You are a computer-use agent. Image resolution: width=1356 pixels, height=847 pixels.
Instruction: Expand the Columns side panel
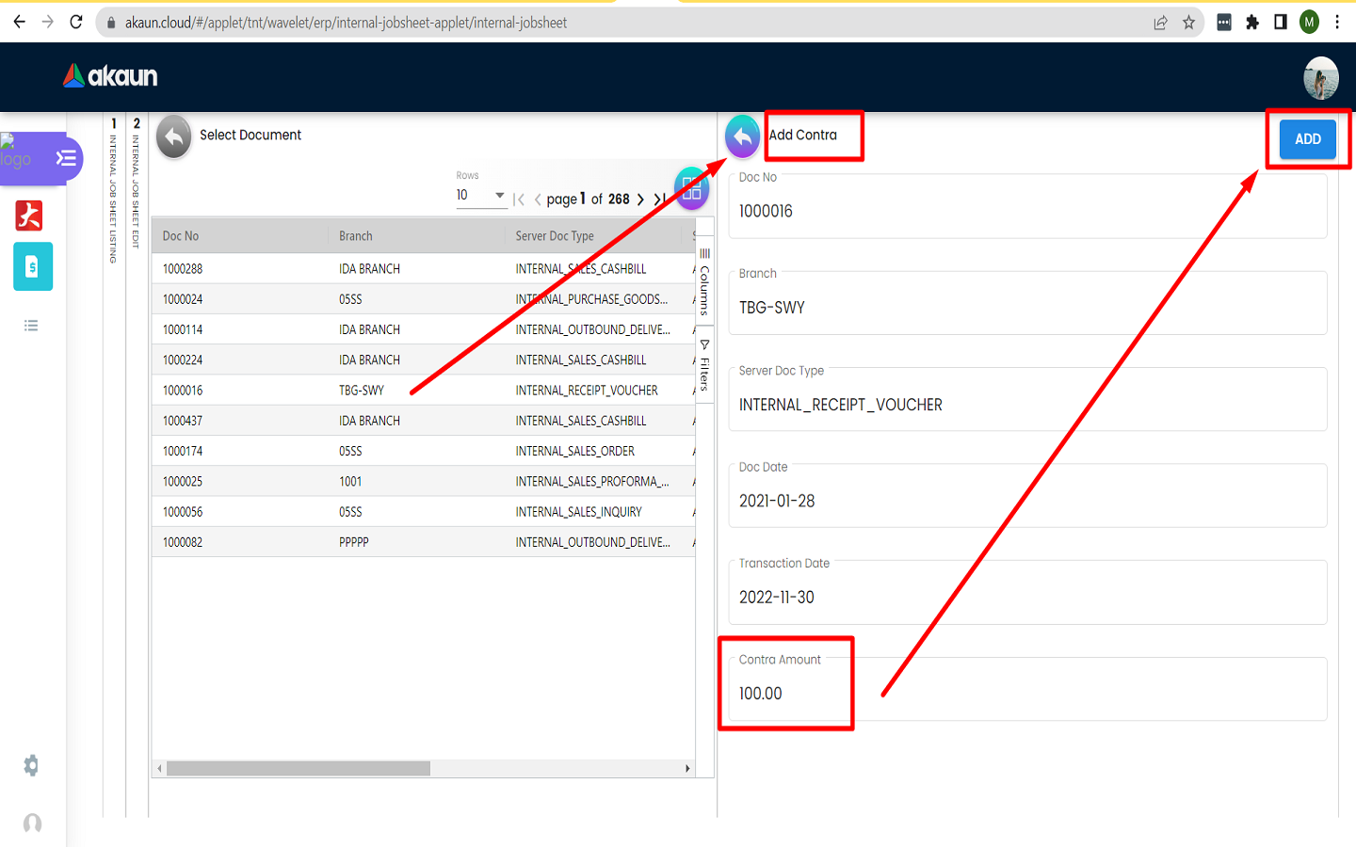[x=704, y=281]
